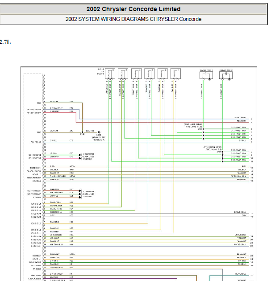Click the arrow at SCI receive pin 26
271x281 pixels.
(x=80, y=158)
